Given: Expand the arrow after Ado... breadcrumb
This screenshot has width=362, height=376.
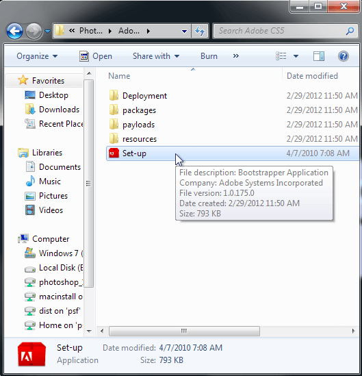Looking at the screenshot, I should (x=148, y=31).
